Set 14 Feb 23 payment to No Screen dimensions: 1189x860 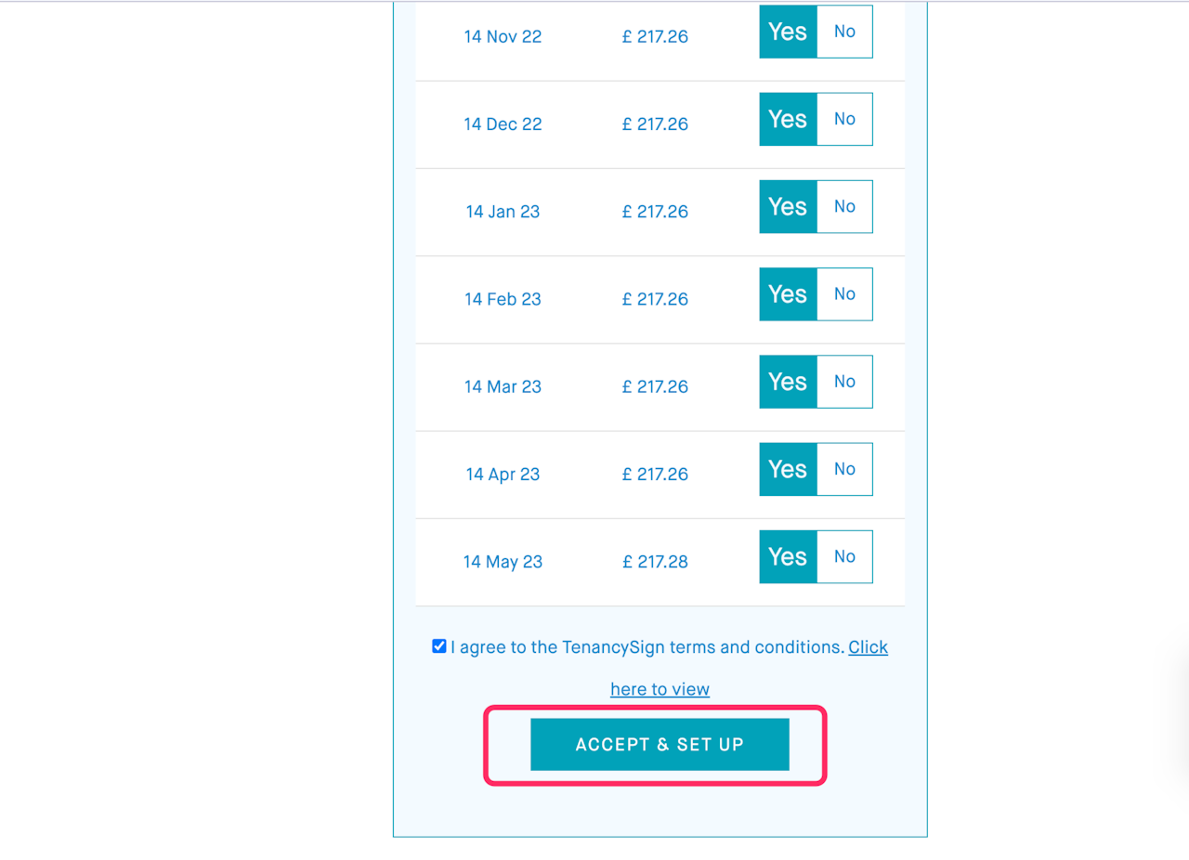pos(844,294)
